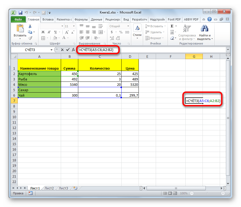The image size is (241, 207).
Task: Confirm the formula with the Enter checkmark
Action: (68, 50)
